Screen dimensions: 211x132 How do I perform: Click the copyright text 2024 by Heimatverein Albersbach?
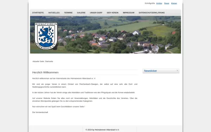(x=102, y=130)
